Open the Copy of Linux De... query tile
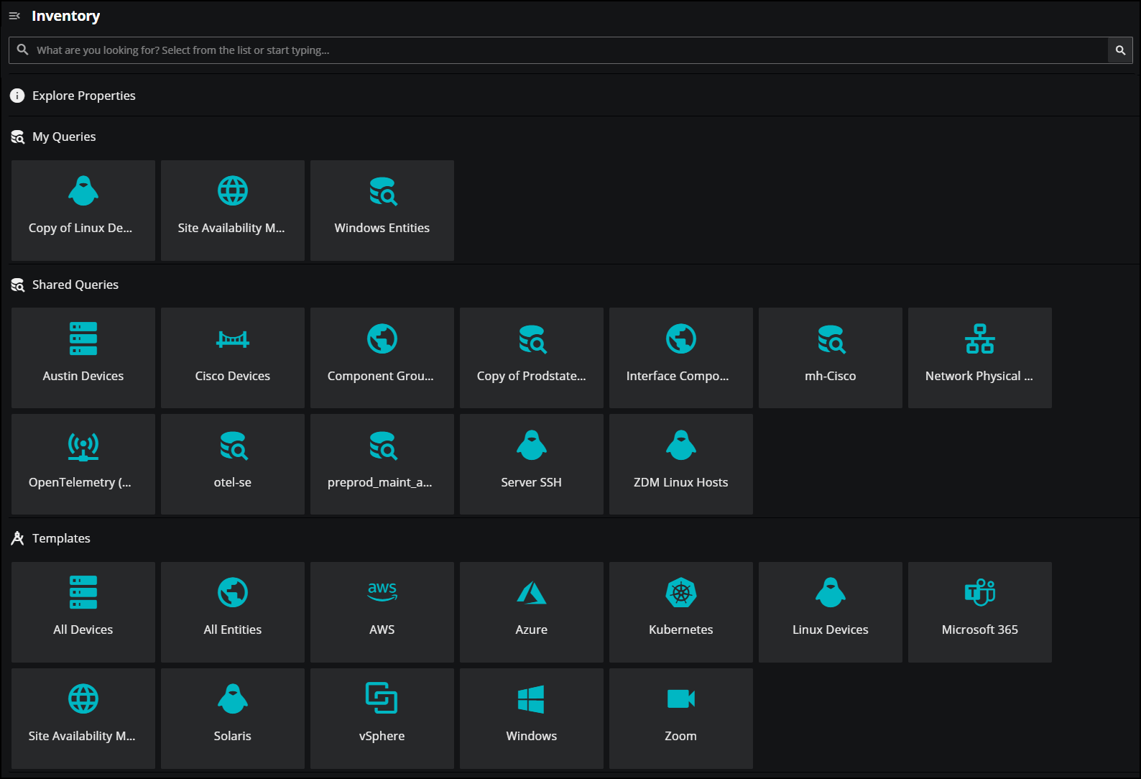This screenshot has width=1141, height=779. pos(83,211)
